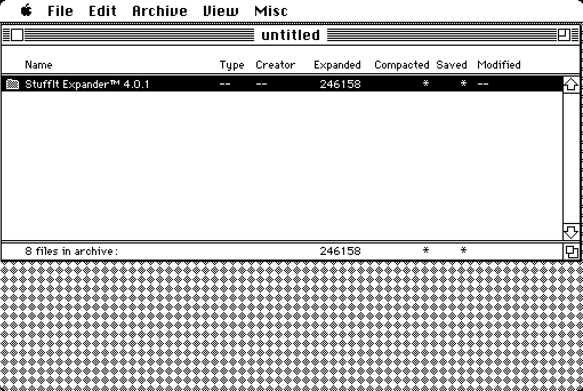Image resolution: width=583 pixels, height=391 pixels.
Task: Sort files by the Expanded column header
Action: pos(337,65)
